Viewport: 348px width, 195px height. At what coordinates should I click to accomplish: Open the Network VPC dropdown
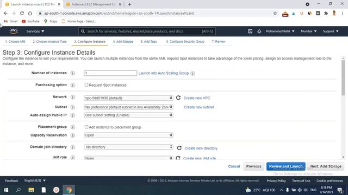coord(128,98)
